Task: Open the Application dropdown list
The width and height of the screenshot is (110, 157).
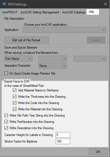Action: [x=65, y=30]
